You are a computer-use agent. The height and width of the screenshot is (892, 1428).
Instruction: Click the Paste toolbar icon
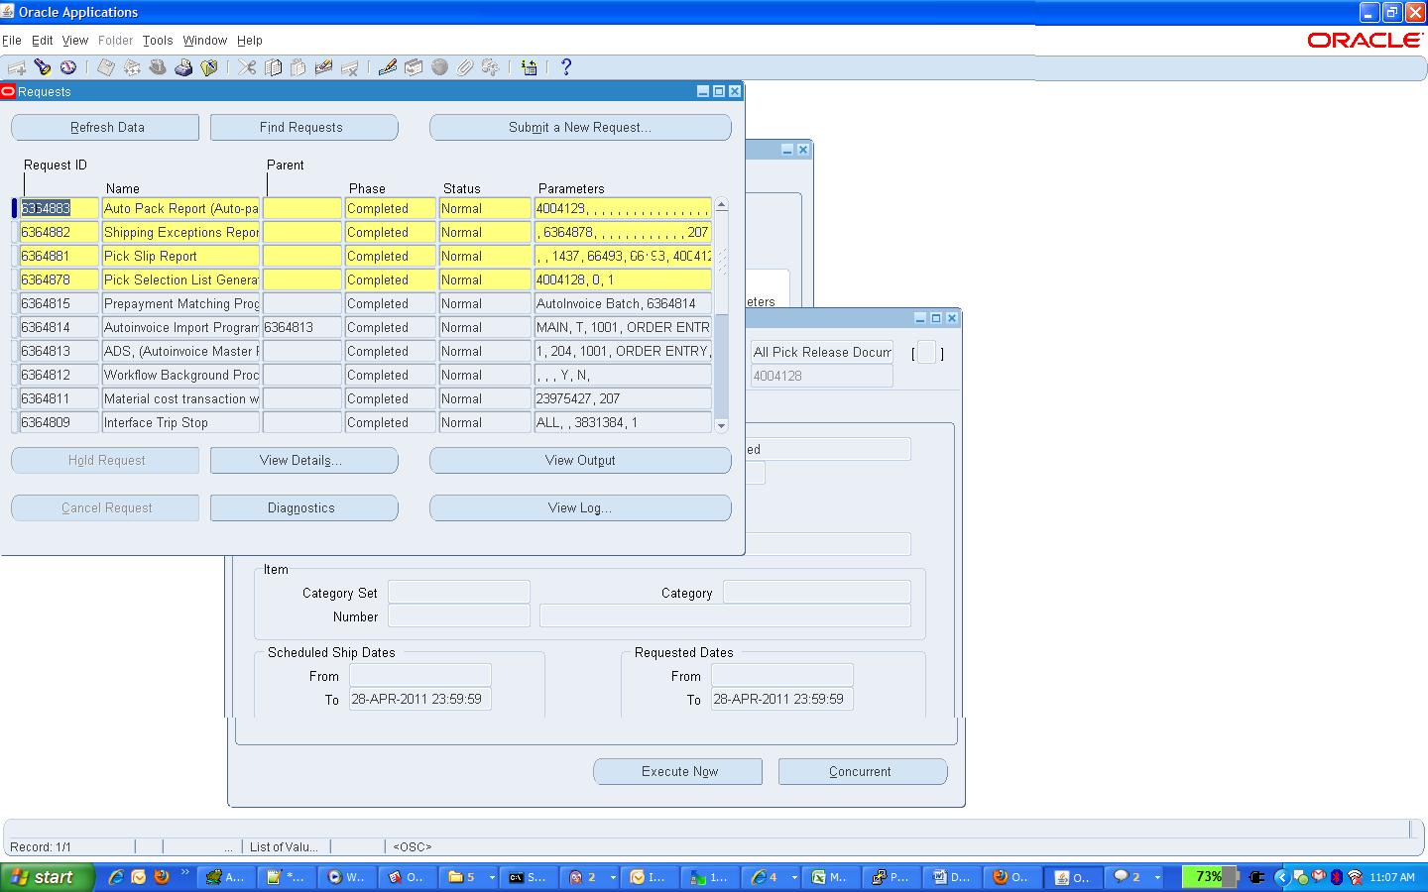pyautogui.click(x=297, y=67)
